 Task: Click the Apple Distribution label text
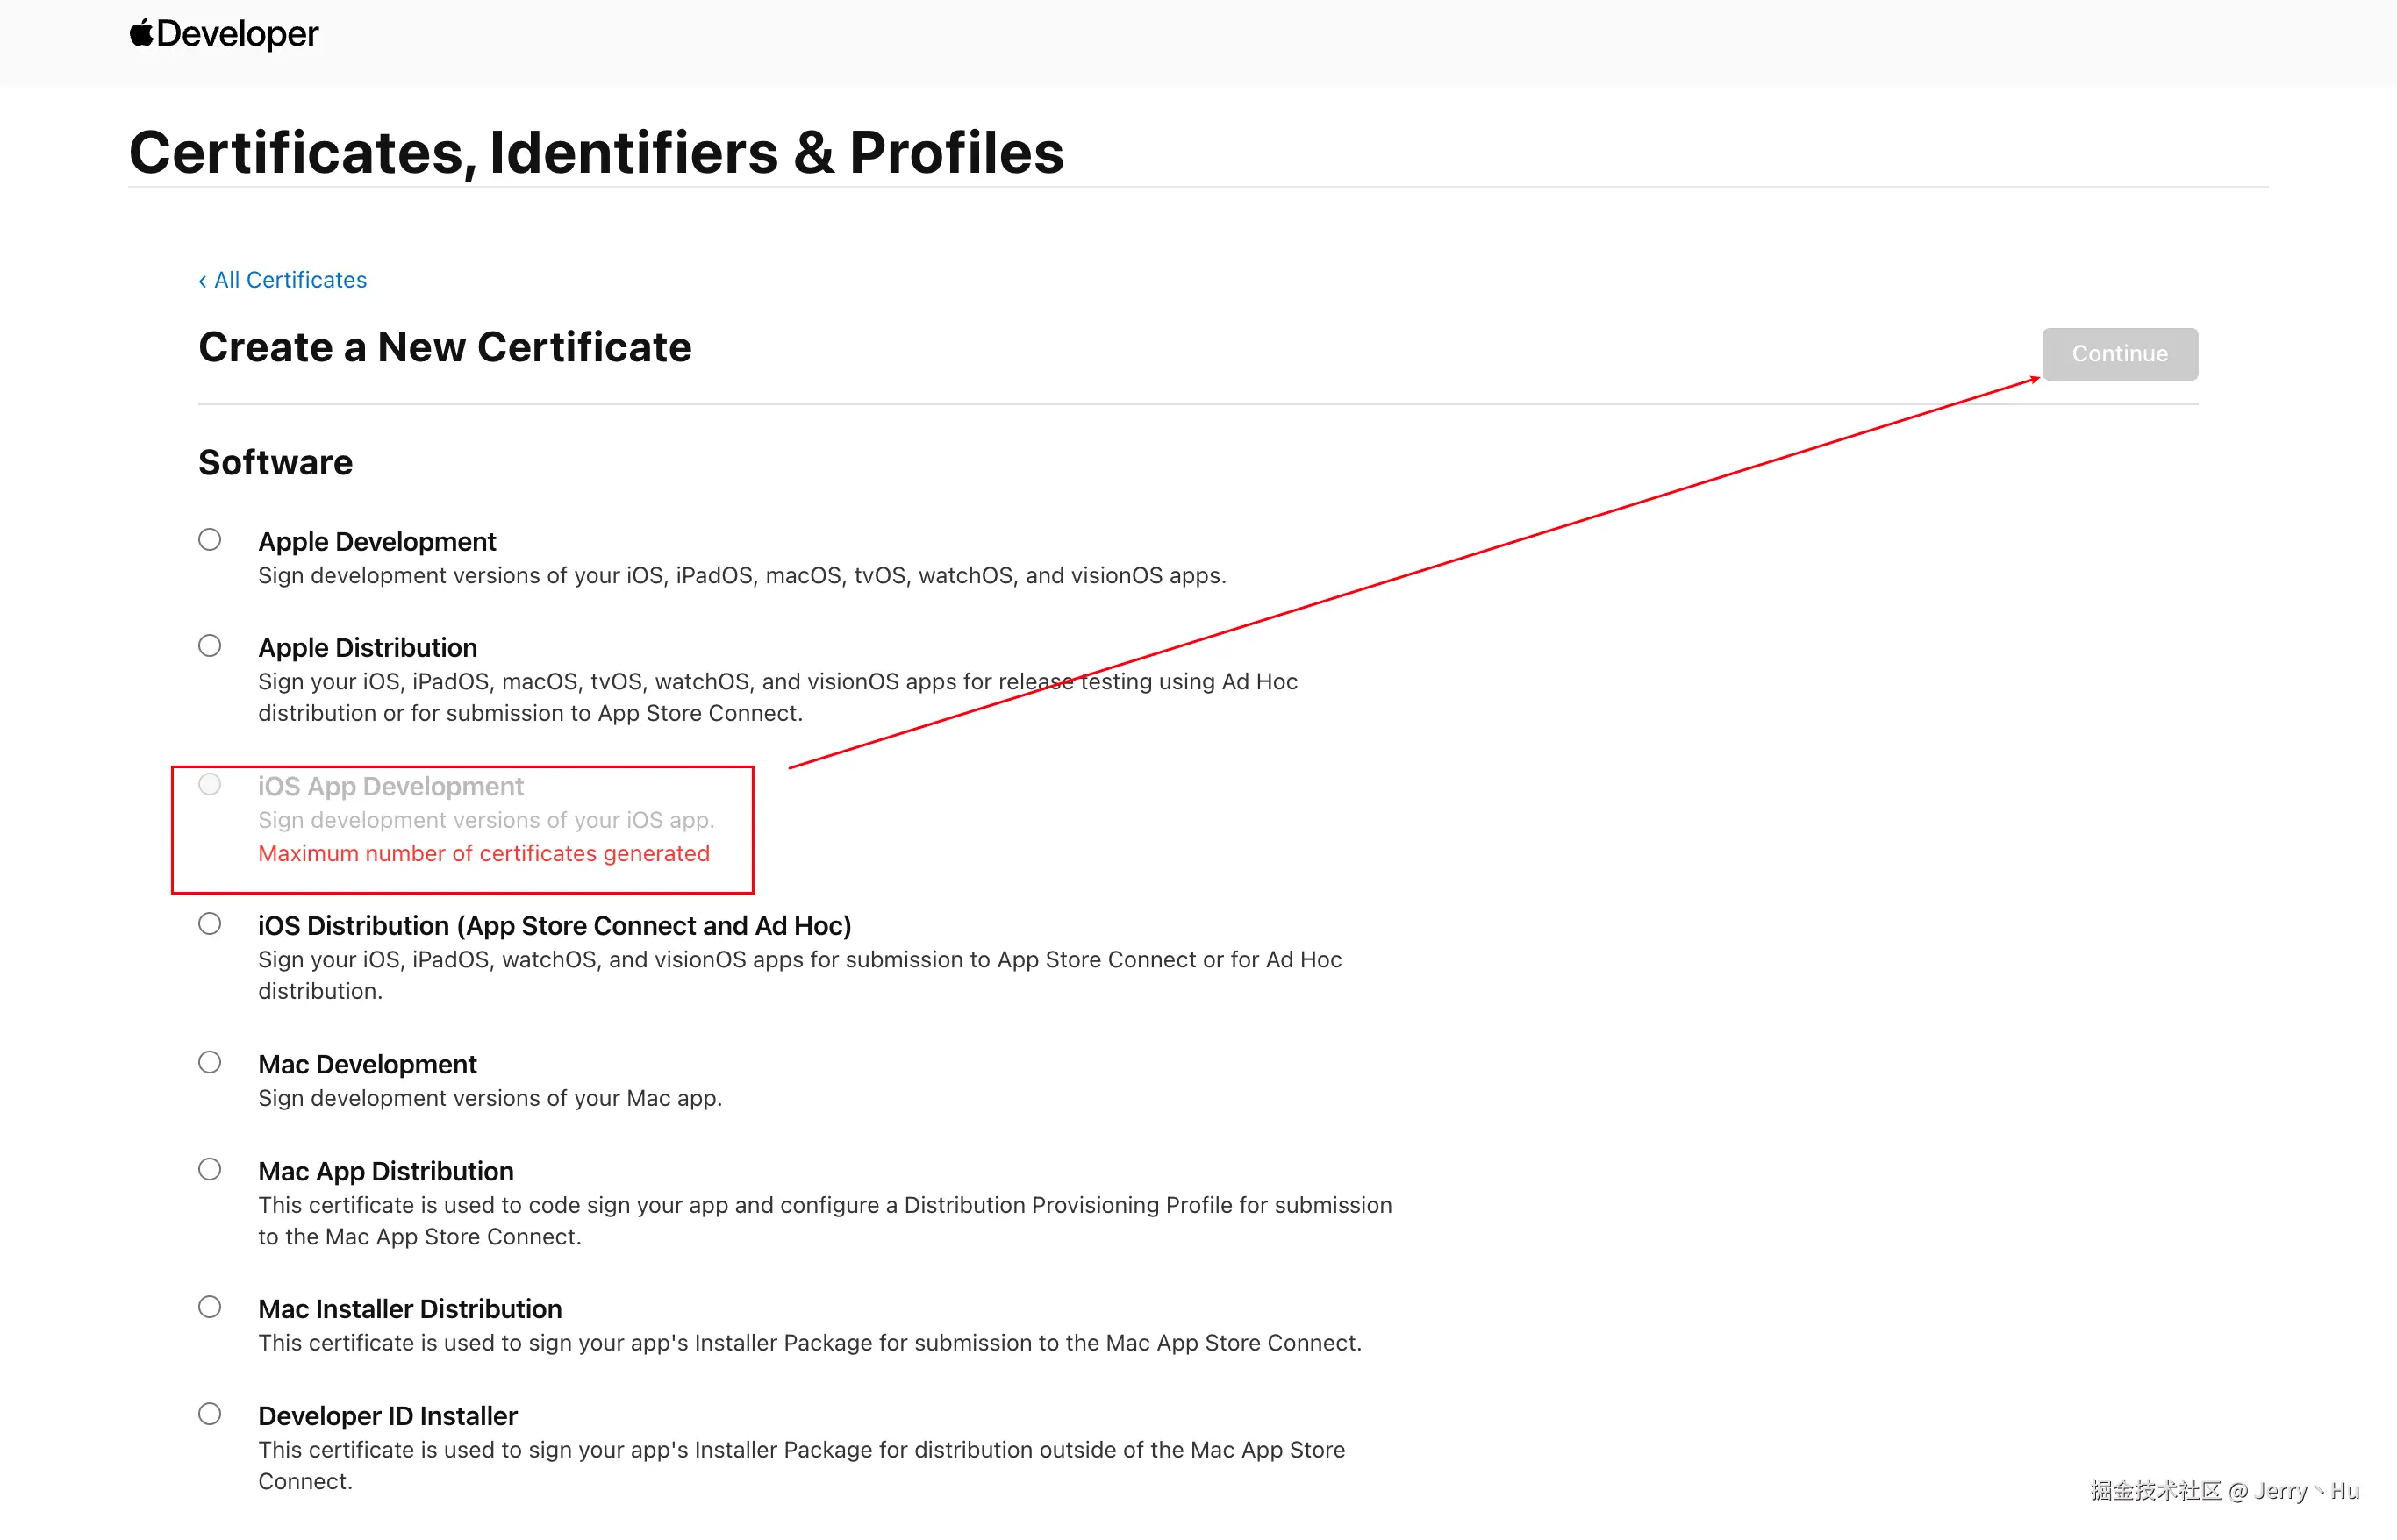pos(367,648)
